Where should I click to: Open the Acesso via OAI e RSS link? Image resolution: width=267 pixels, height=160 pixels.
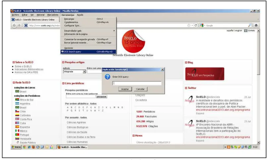[x=26, y=72]
